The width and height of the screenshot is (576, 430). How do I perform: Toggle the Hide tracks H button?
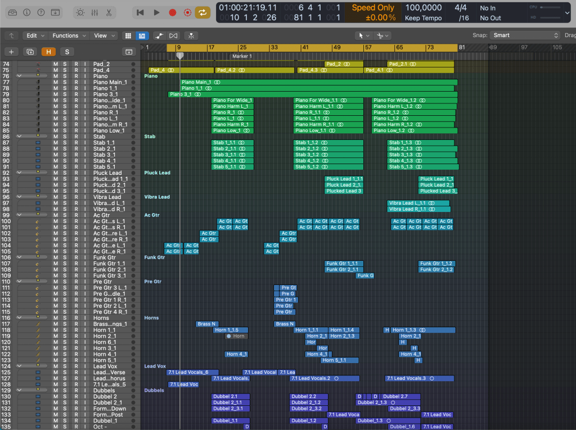pyautogui.click(x=48, y=52)
